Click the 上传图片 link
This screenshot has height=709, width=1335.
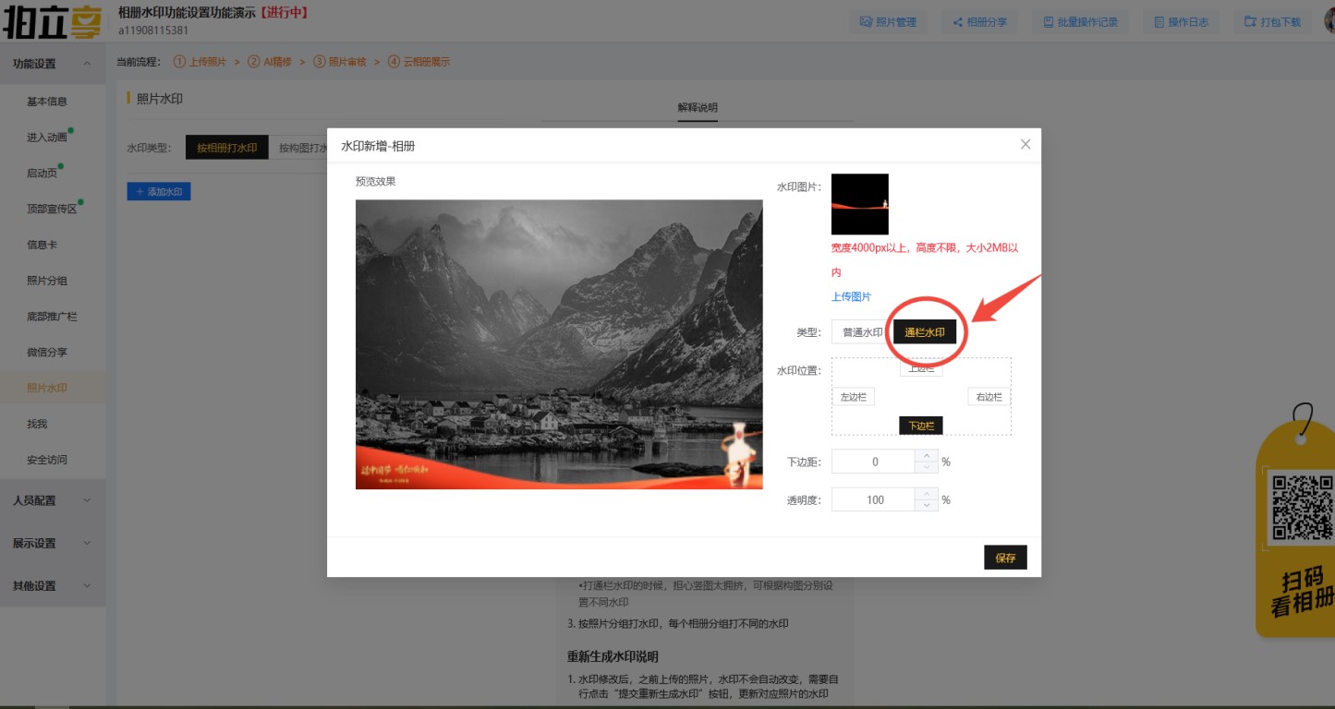click(851, 296)
